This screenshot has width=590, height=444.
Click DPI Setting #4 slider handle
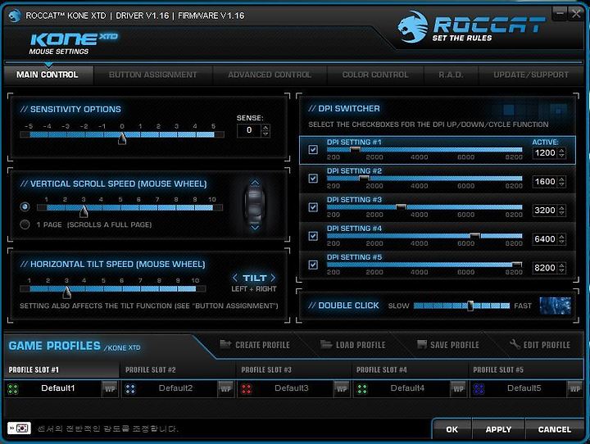474,236
